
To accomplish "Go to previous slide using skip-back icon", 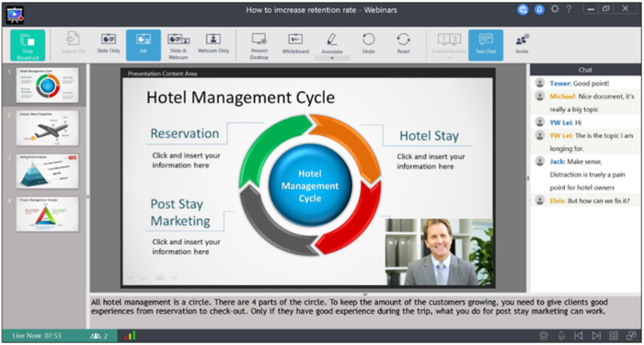I will (579, 336).
